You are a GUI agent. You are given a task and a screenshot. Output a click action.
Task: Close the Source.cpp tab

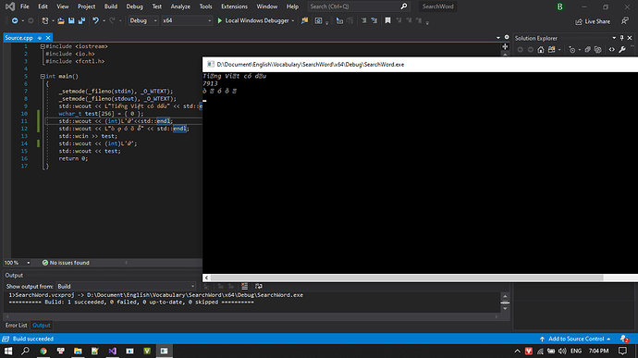(x=48, y=38)
